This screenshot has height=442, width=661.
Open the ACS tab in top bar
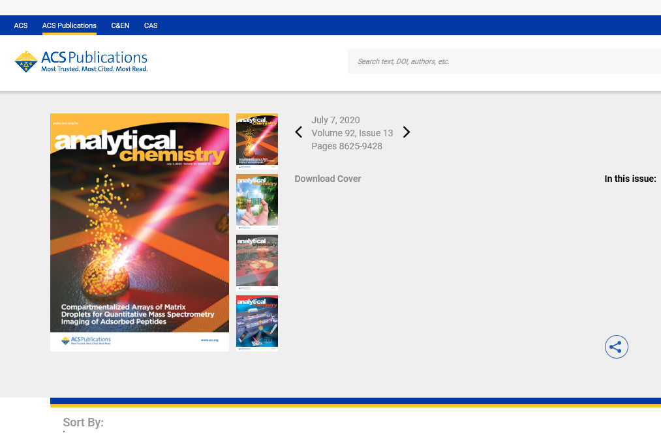[x=21, y=25]
